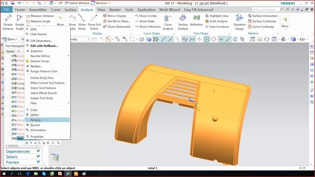
Task: Toggle checkbox of the highlighted Sew row
Action: point(13,139)
